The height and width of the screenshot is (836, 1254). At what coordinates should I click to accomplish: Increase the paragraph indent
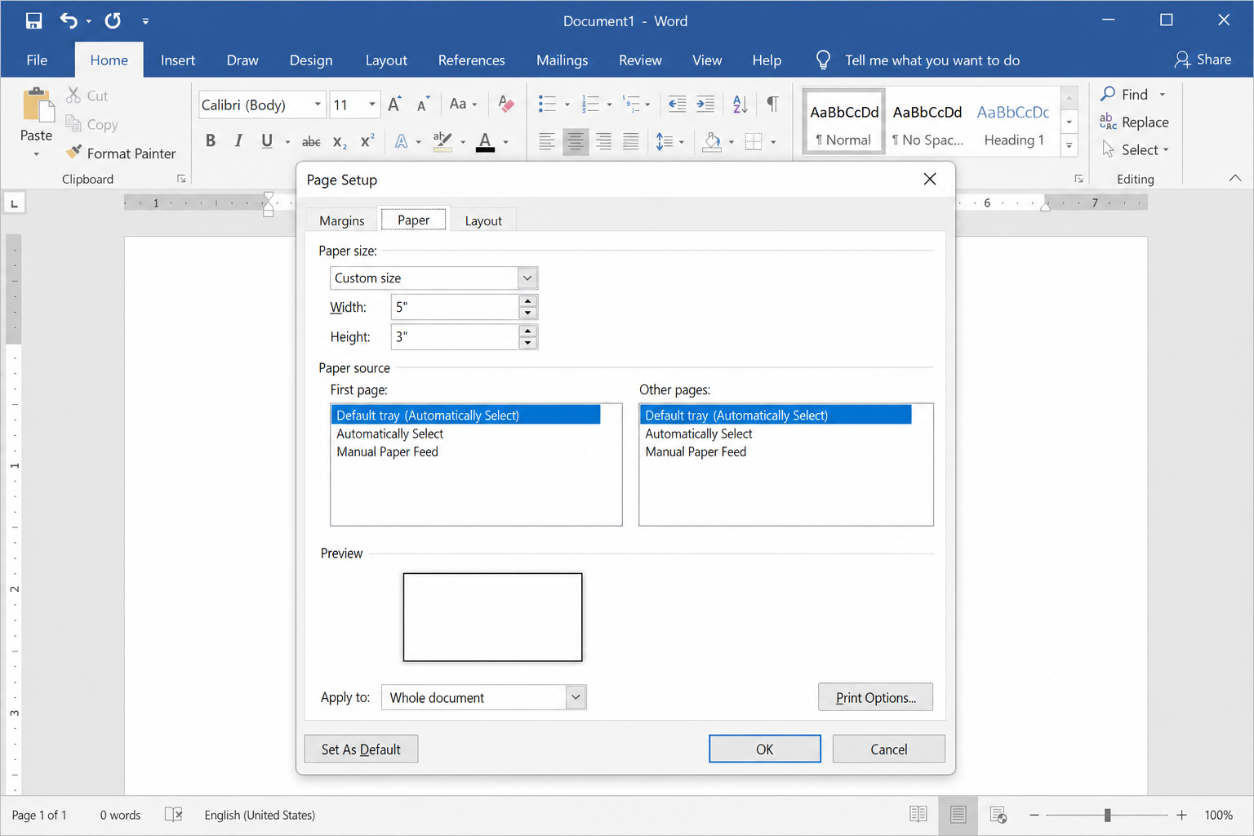tap(705, 104)
